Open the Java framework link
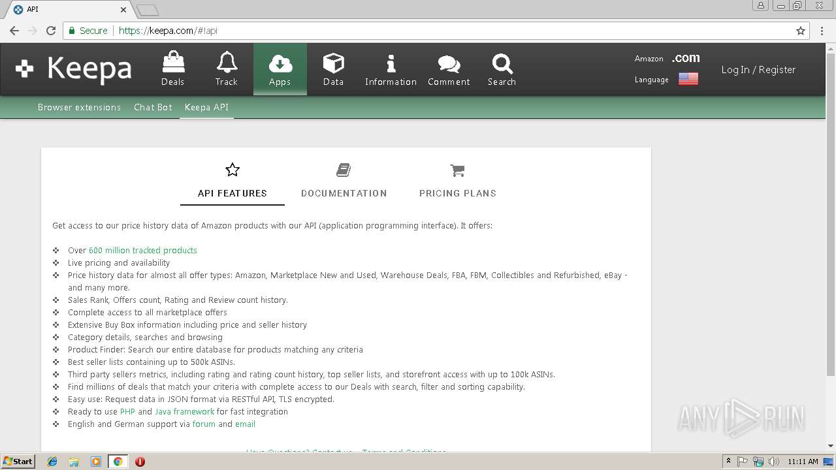 [184, 412]
